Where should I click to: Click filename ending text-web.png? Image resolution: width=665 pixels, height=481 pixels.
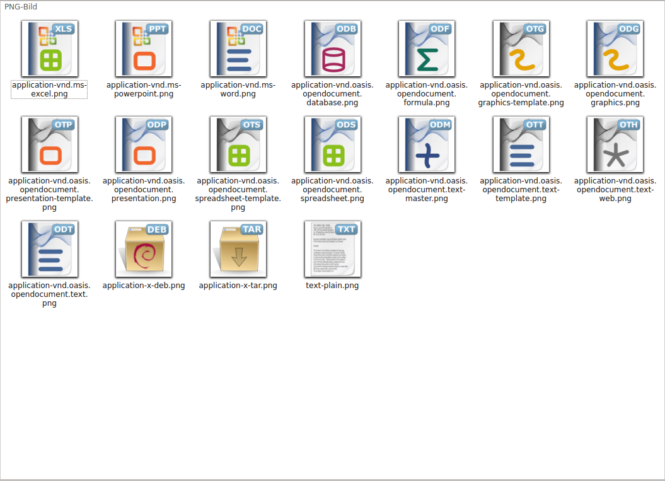point(615,190)
